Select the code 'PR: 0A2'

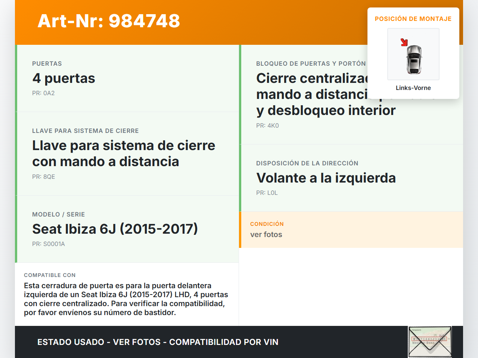click(x=43, y=93)
